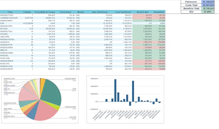Click the EUR ticker cell in first column
Image resolution: width=219 pixels, height=129 pixels.
[x=2, y=23]
